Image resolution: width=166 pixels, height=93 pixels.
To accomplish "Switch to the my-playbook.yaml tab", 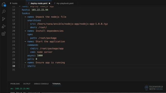I will click(x=65, y=3).
